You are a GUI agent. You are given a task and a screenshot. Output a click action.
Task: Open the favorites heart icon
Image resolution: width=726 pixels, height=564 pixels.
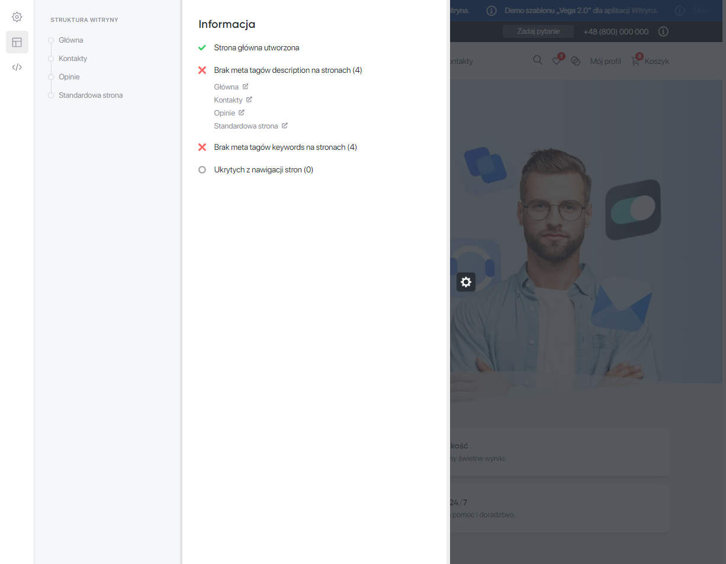[557, 60]
